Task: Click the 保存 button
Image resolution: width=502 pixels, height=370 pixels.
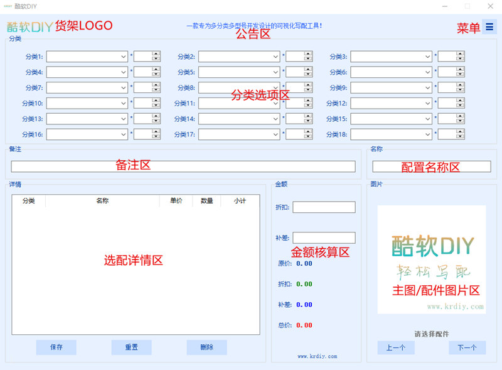Action: pos(56,347)
